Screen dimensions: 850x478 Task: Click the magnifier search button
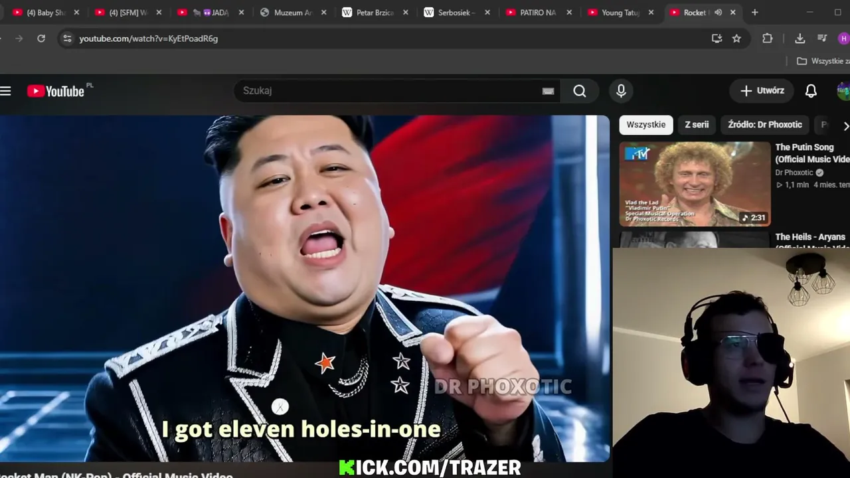coord(580,91)
